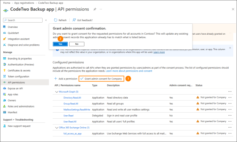This screenshot has width=237, height=142.
Task: Click Learn more about permissions and consent
Action: pos(129,71)
